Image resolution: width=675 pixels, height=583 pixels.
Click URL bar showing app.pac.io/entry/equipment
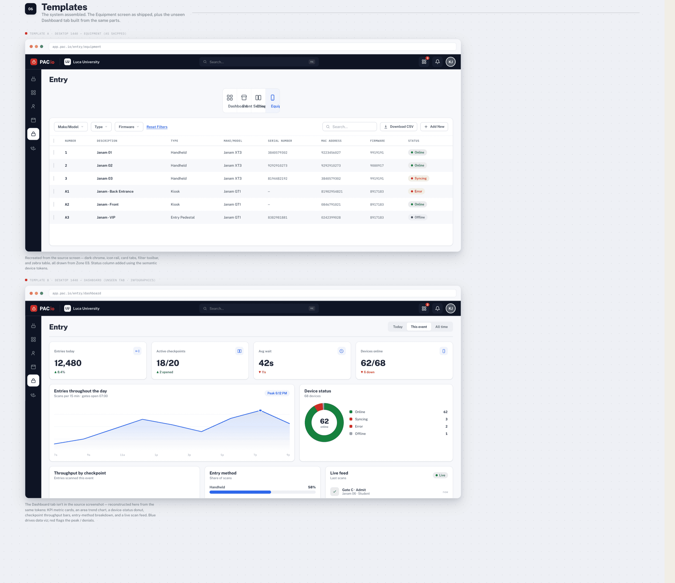coord(253,47)
